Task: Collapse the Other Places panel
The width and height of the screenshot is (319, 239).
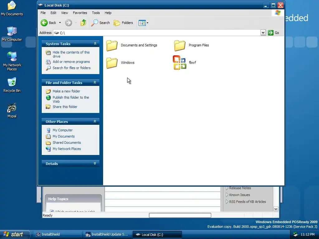Action: click(95, 121)
